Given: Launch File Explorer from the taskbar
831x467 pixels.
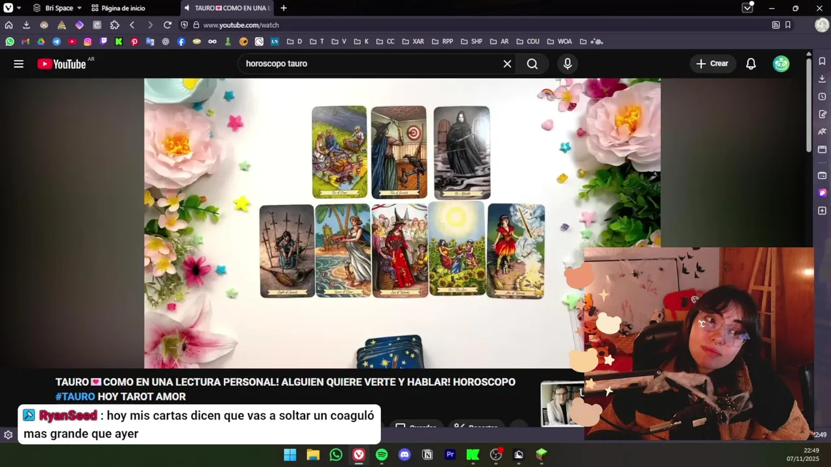Looking at the screenshot, I should (x=313, y=455).
